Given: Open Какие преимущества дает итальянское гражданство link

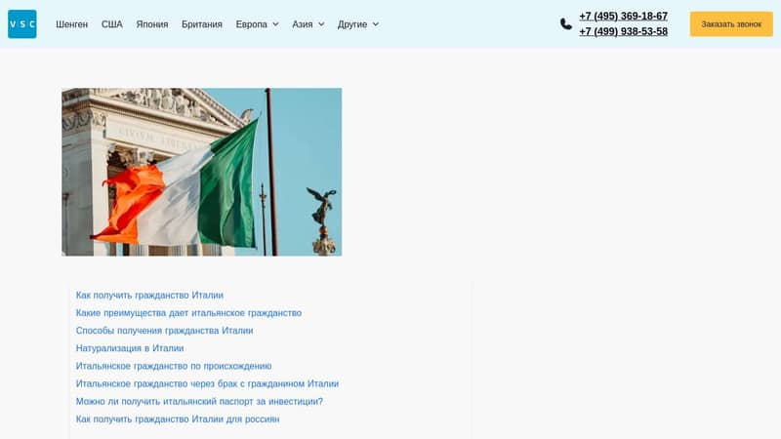Looking at the screenshot, I should pyautogui.click(x=188, y=313).
